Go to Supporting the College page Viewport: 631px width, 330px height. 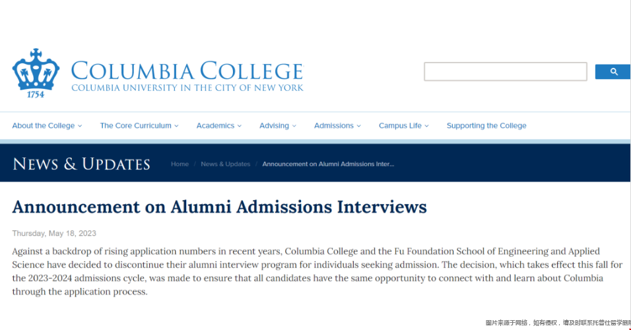[486, 126]
